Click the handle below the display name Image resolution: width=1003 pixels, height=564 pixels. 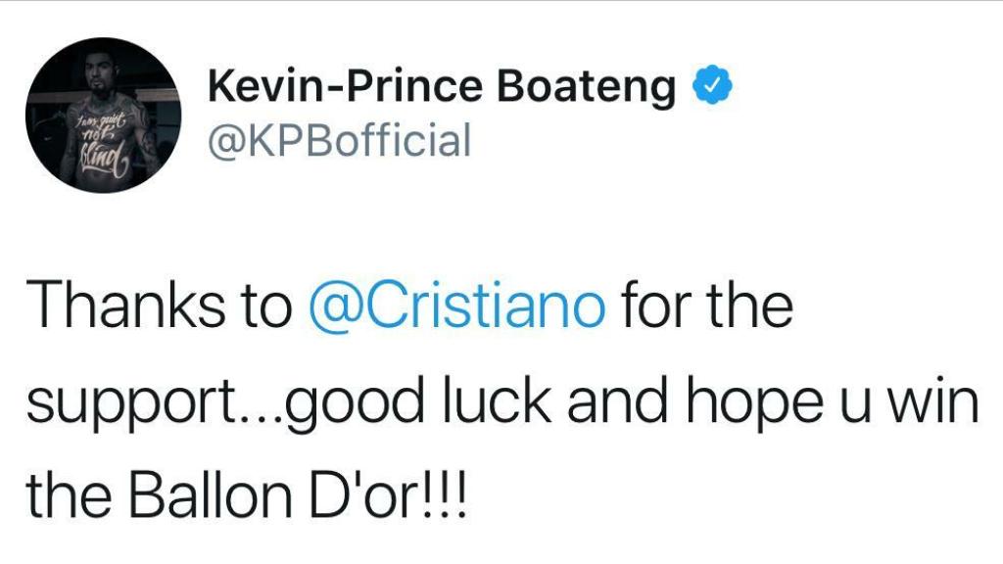pos(338,138)
